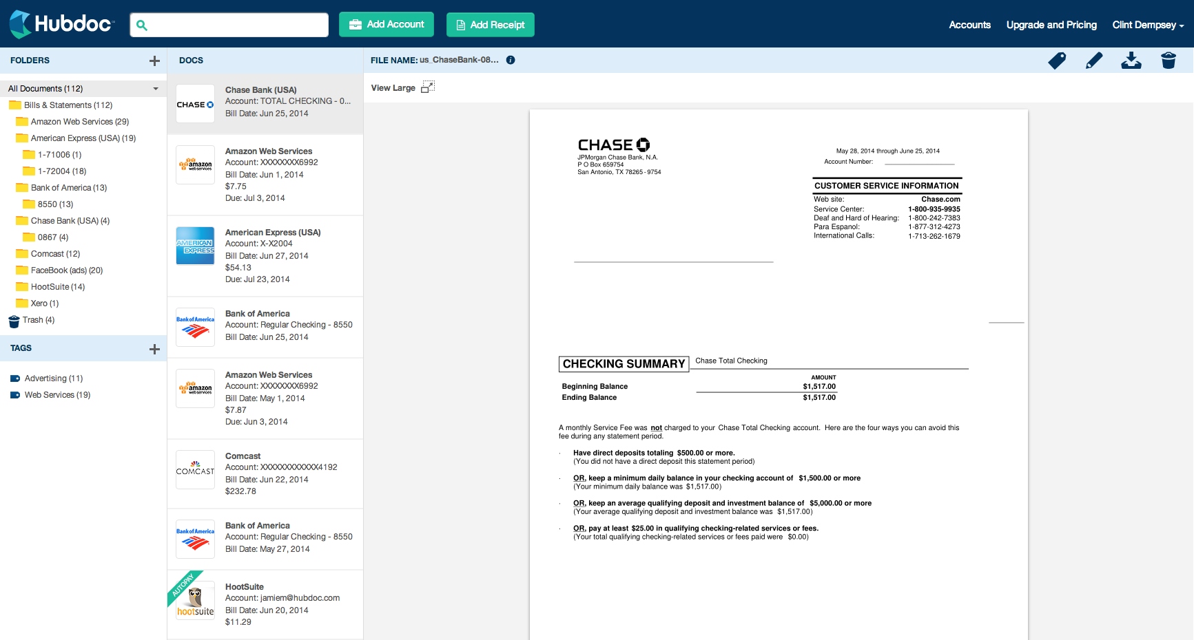Select Bank of America May 27, 2014 document
The image size is (1194, 640).
[265, 539]
